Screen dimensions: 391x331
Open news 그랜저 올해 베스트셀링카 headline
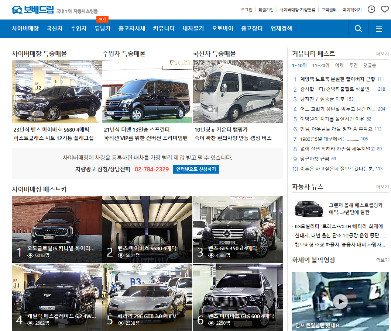tap(356, 209)
